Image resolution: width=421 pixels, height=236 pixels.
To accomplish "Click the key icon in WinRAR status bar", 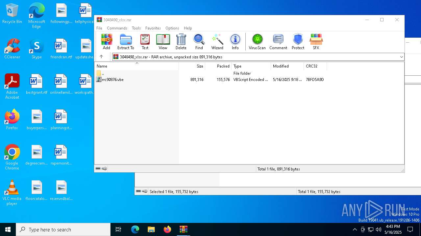I will click(104, 168).
